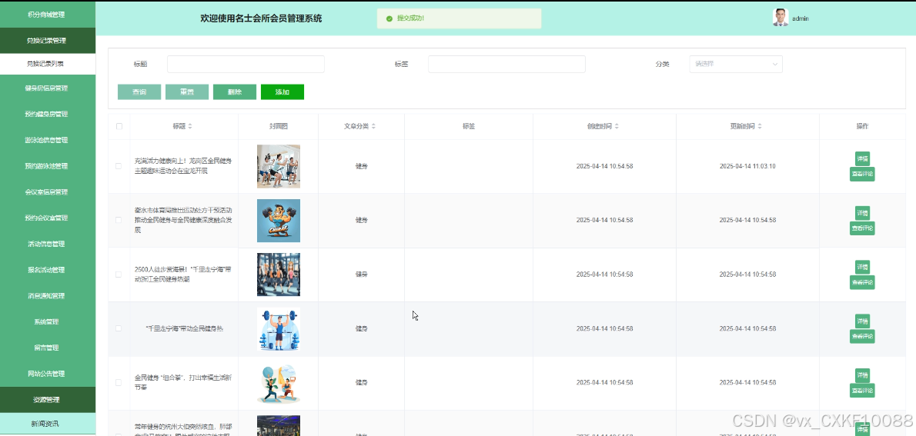Open 详情 for 全民健身组合拳 row
The width and height of the screenshot is (916, 436).
pos(862,375)
